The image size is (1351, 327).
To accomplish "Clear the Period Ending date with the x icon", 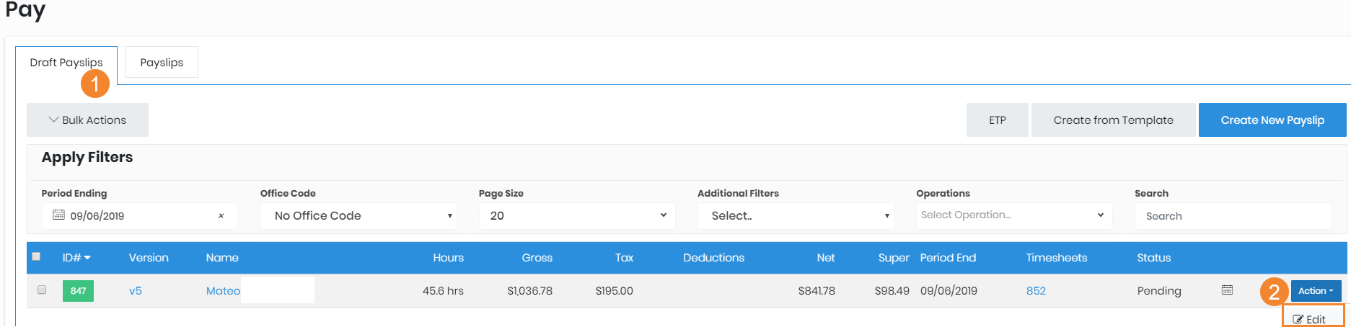I will pyautogui.click(x=221, y=216).
